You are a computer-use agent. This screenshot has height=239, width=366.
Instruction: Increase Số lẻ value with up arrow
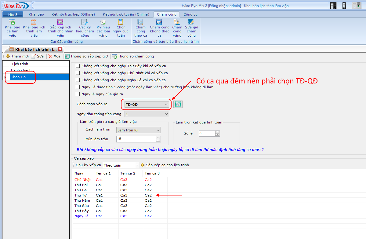(217, 132)
